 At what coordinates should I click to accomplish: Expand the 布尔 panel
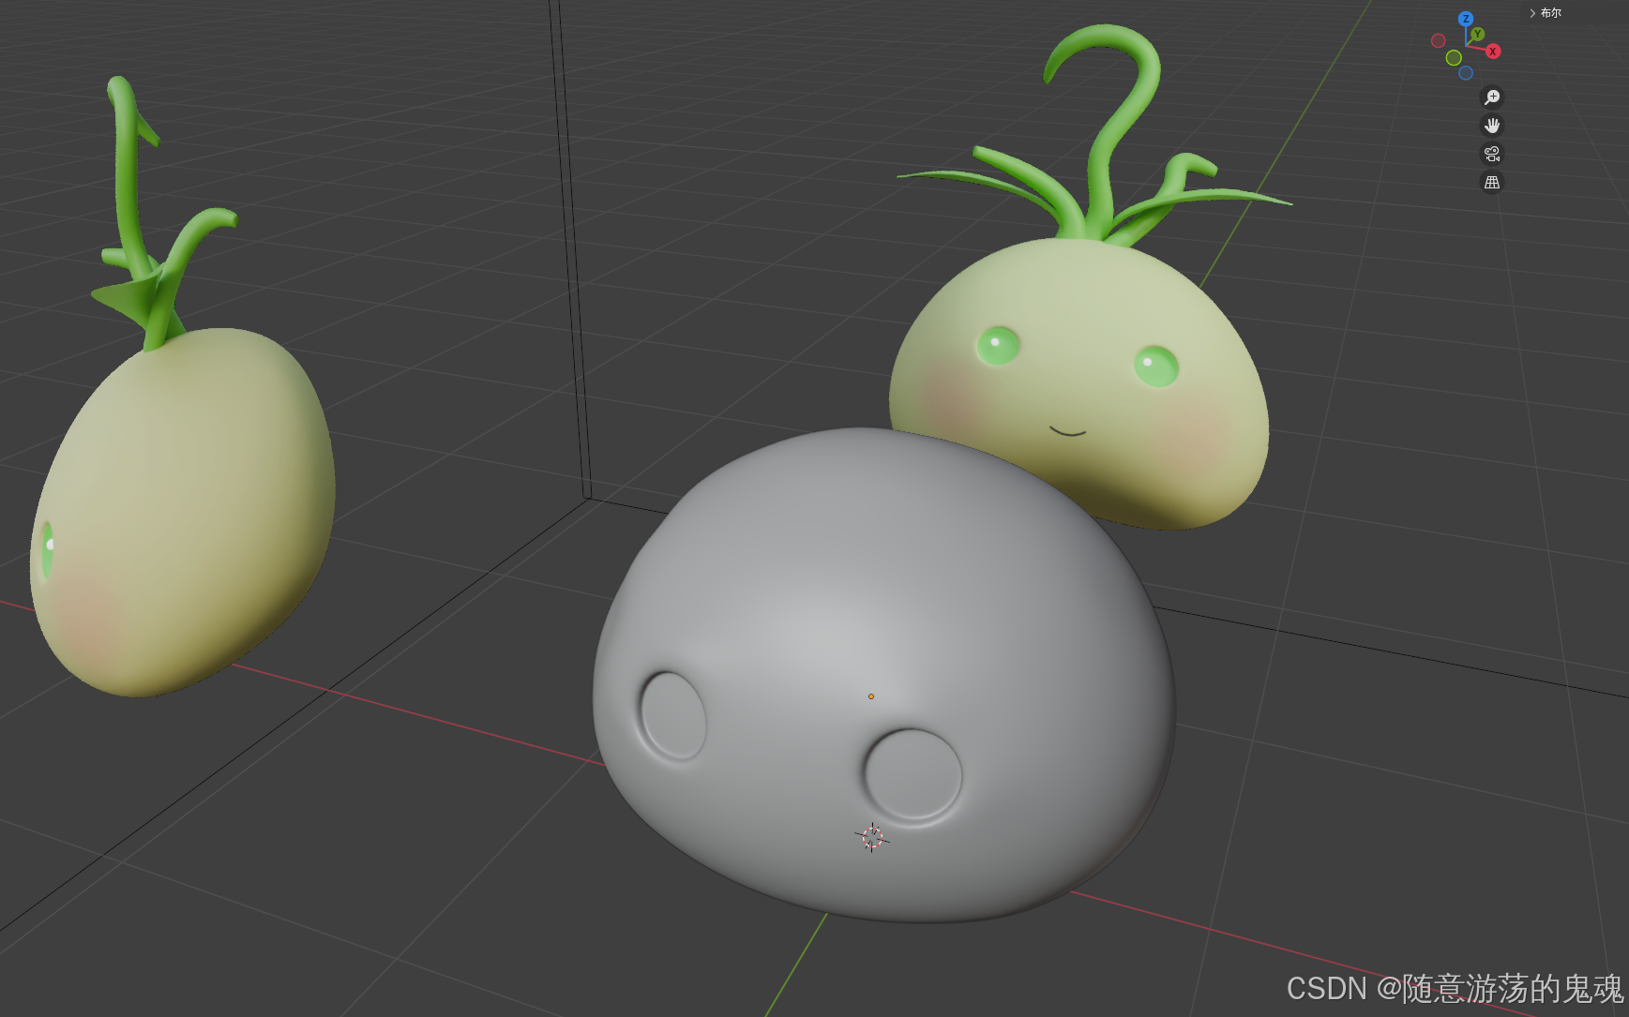(1546, 13)
